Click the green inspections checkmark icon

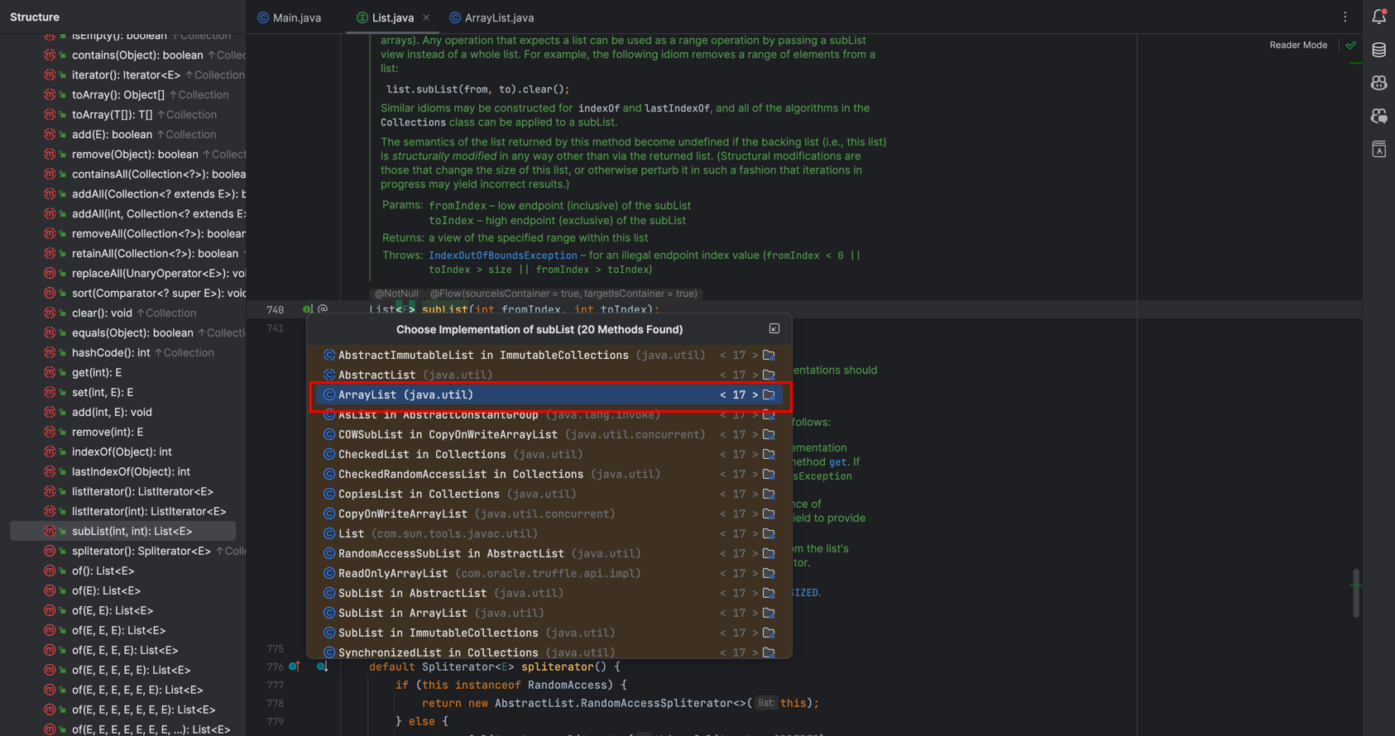coord(1350,45)
